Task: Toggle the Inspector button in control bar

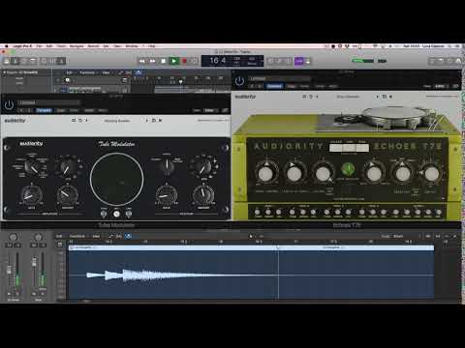Action: (x=15, y=61)
